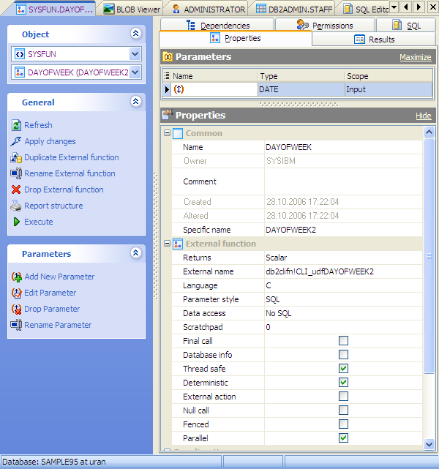Screen dimensions: 439x469
Task: Click the Apply changes link
Action: pyautogui.click(x=50, y=141)
